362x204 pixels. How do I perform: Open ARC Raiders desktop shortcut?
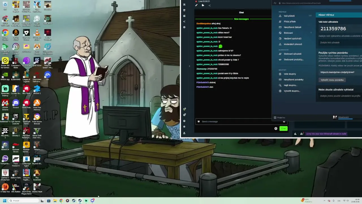pyautogui.click(x=16, y=188)
